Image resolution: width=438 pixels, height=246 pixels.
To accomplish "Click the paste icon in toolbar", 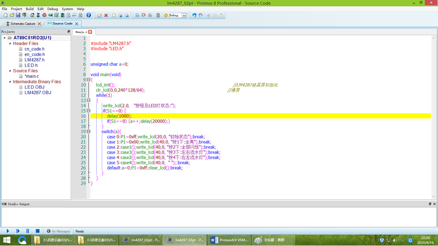I will (x=221, y=15).
